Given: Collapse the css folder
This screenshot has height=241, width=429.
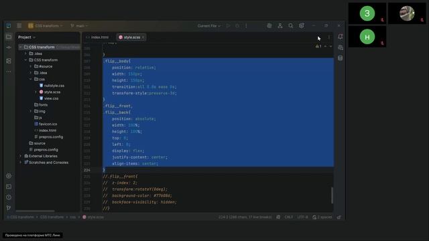Looking at the screenshot, I should [x=31, y=79].
